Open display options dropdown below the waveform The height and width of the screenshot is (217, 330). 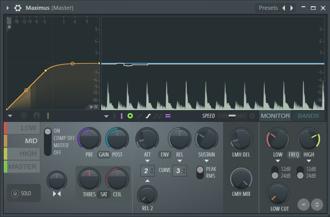click(x=106, y=116)
